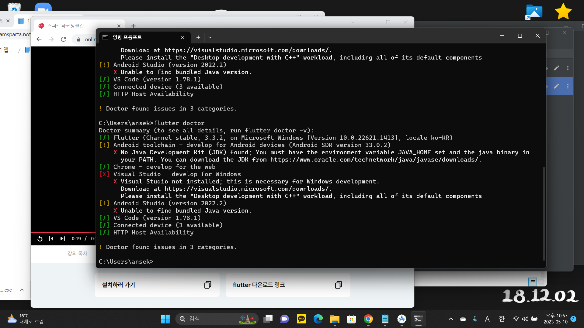The width and height of the screenshot is (584, 328).
Task: Open three-dot menu in highlighted blue row
Action: (x=568, y=86)
